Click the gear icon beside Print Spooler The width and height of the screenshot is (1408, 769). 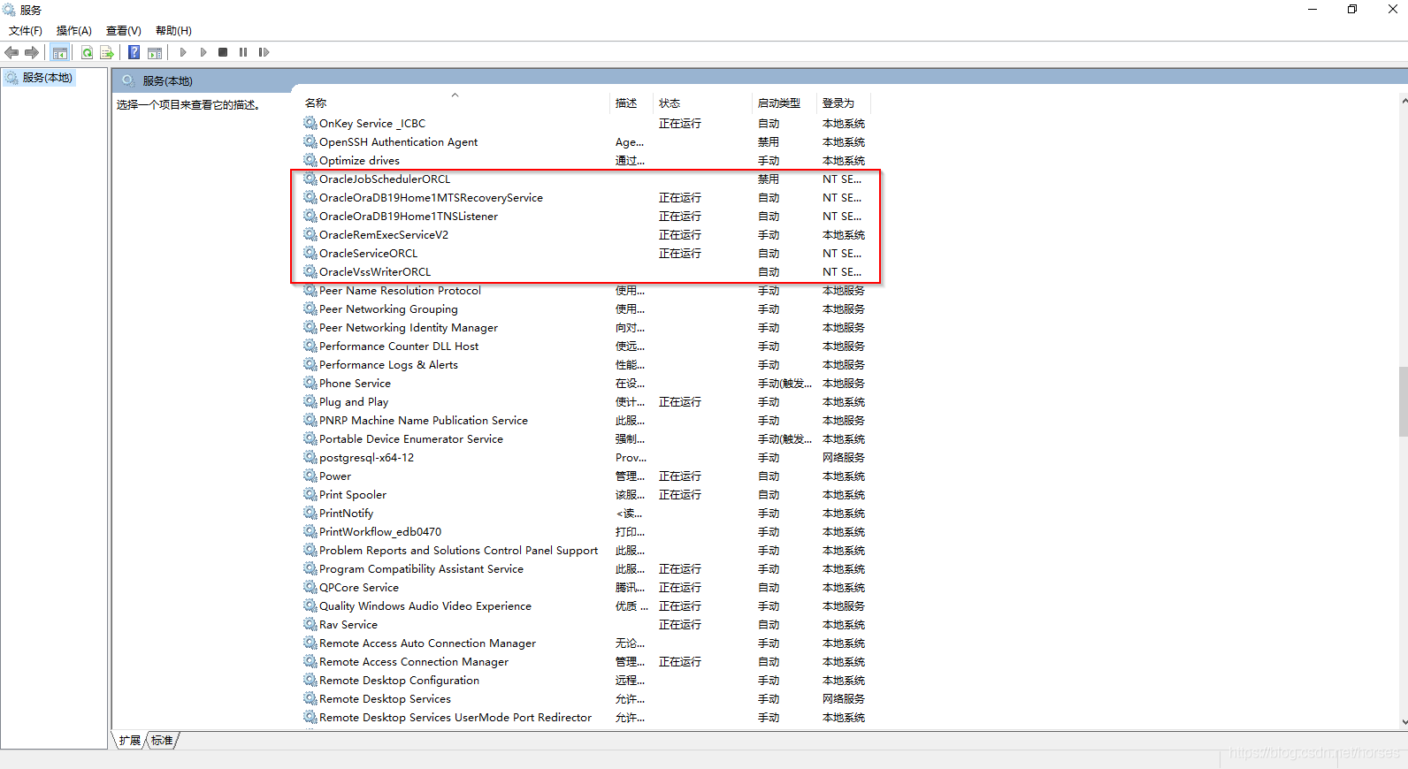coord(310,494)
